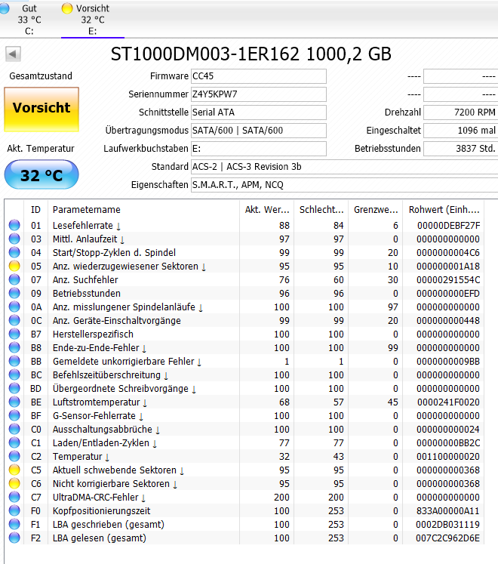The image size is (498, 564).
Task: Click the Übertragungsmodus SATA/600 field
Action: click(x=259, y=130)
